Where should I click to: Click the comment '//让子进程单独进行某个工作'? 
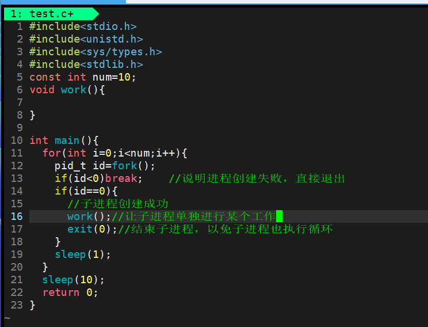194,216
